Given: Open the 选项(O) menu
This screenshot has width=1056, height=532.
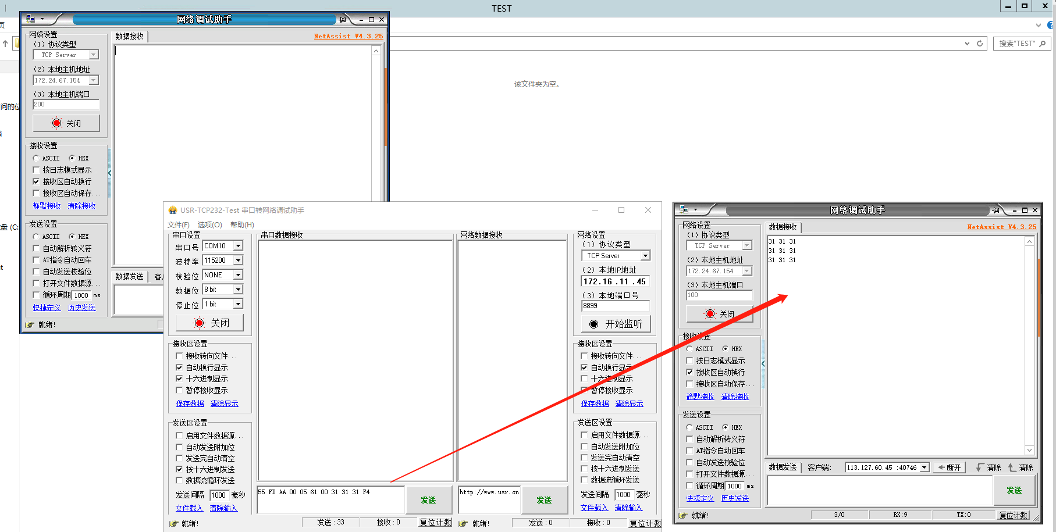Looking at the screenshot, I should tap(209, 225).
